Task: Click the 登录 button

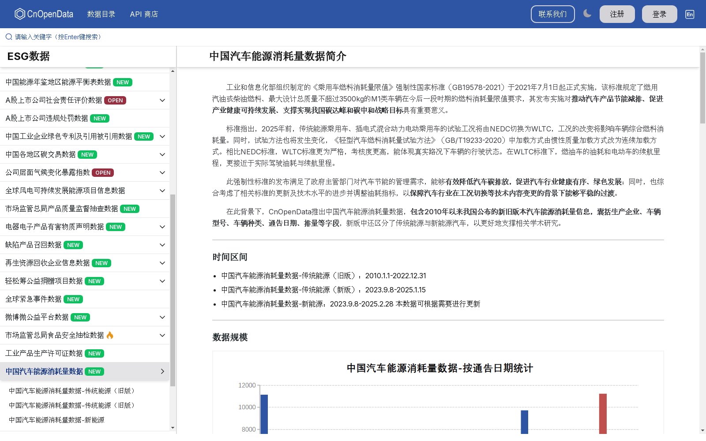Action: (x=659, y=14)
